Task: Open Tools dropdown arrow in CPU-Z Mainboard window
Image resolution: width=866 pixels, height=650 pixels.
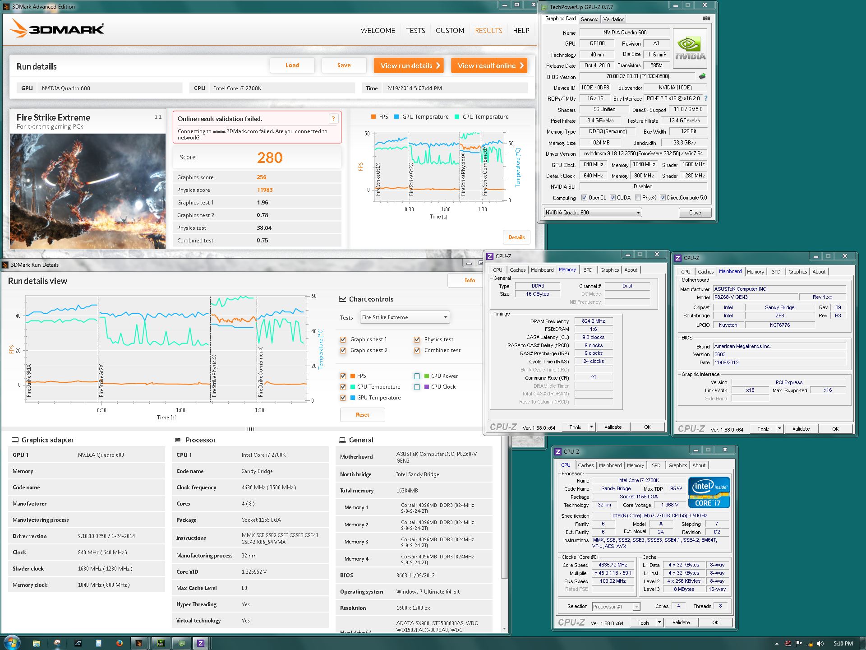Action: pyautogui.click(x=779, y=429)
